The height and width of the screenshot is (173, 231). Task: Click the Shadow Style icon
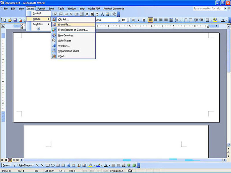click(129, 165)
